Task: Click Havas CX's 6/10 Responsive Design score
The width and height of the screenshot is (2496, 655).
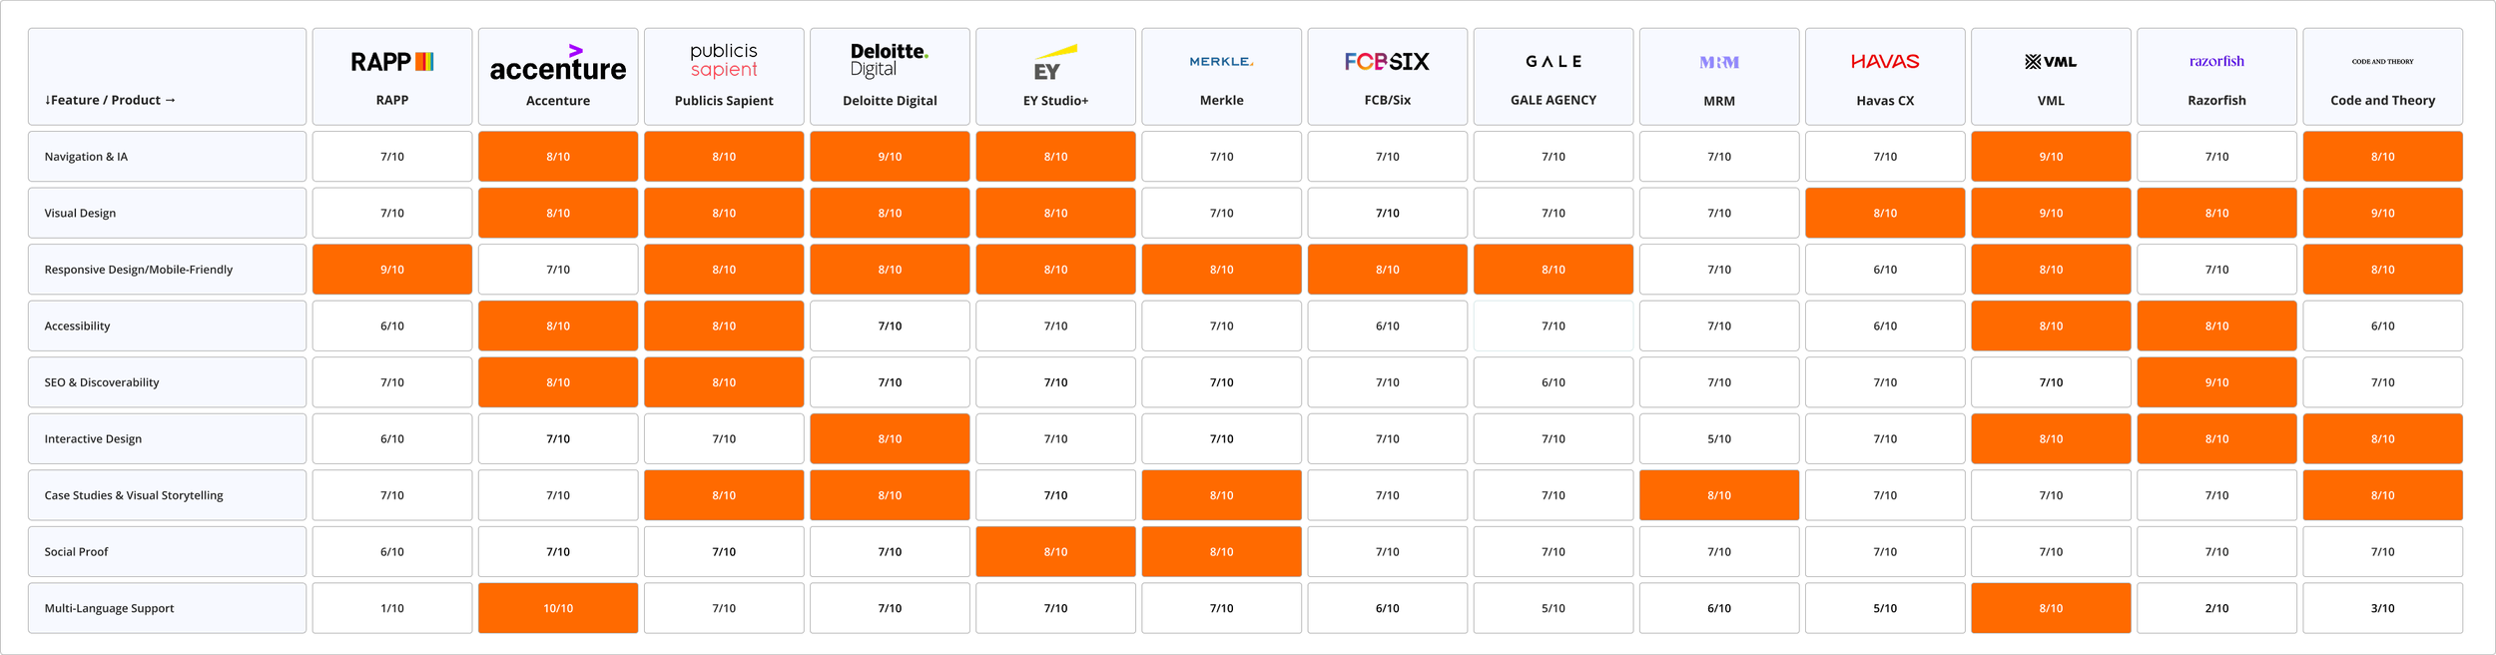Action: (x=1885, y=270)
